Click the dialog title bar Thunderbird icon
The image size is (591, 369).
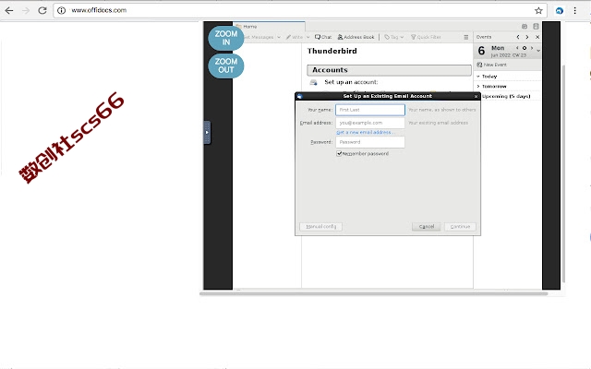299,96
